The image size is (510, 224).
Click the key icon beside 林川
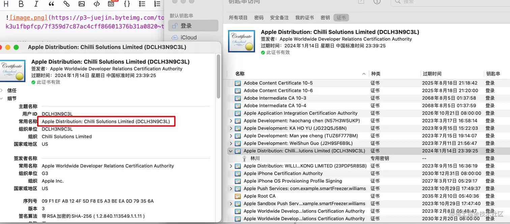click(244, 158)
